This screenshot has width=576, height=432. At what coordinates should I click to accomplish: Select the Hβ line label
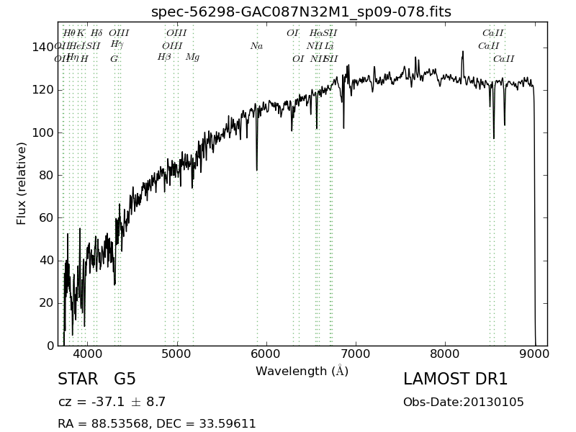coord(164,58)
